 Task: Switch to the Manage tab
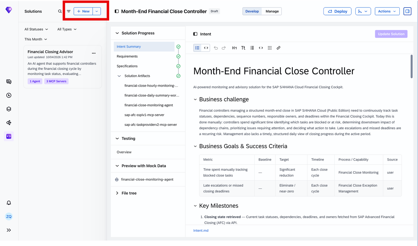pos(272,11)
